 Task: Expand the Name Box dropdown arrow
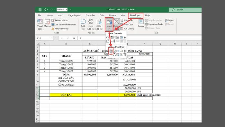click(x=51, y=38)
